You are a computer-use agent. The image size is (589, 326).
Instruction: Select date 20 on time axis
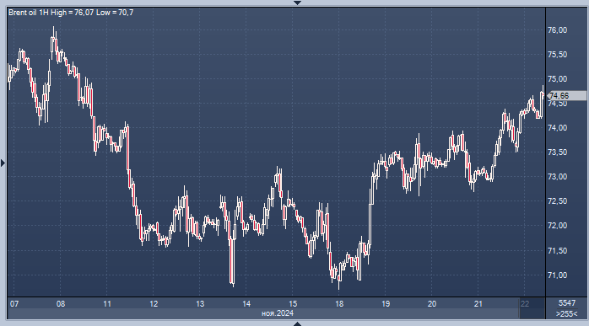point(432,304)
